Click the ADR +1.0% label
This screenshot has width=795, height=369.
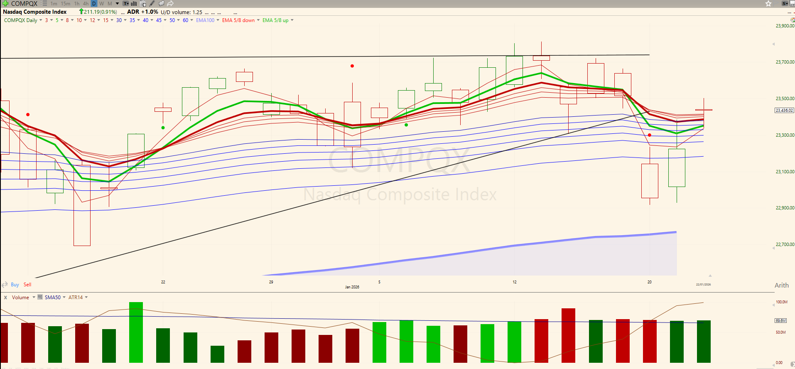(142, 12)
